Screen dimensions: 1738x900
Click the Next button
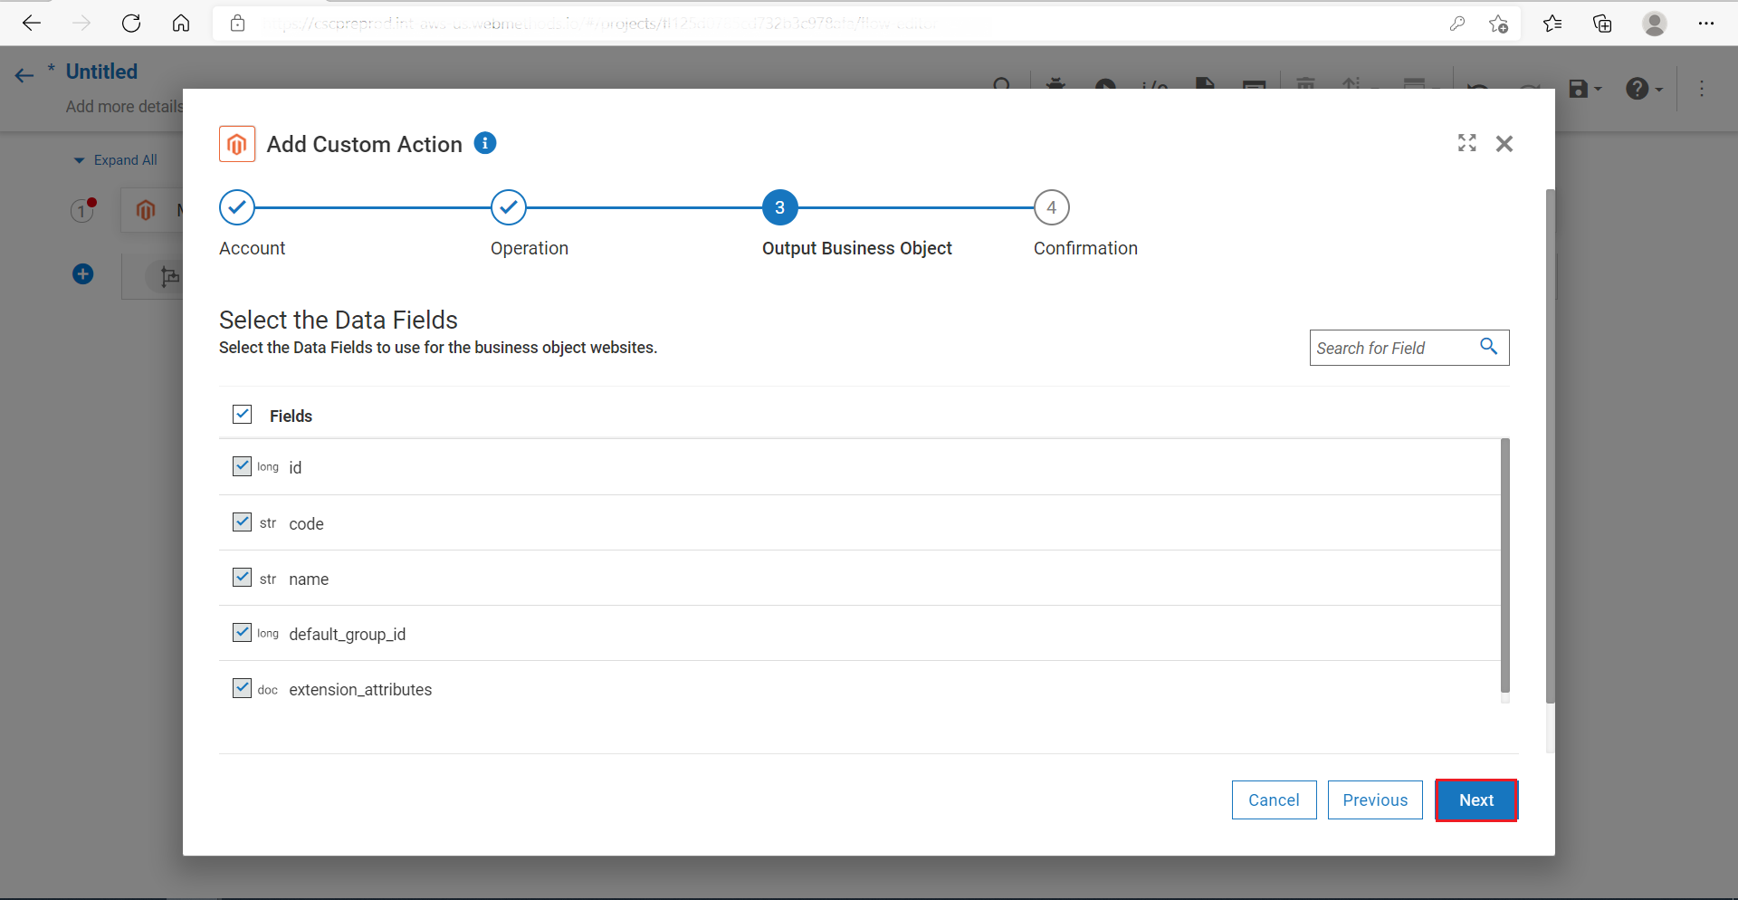(1476, 799)
